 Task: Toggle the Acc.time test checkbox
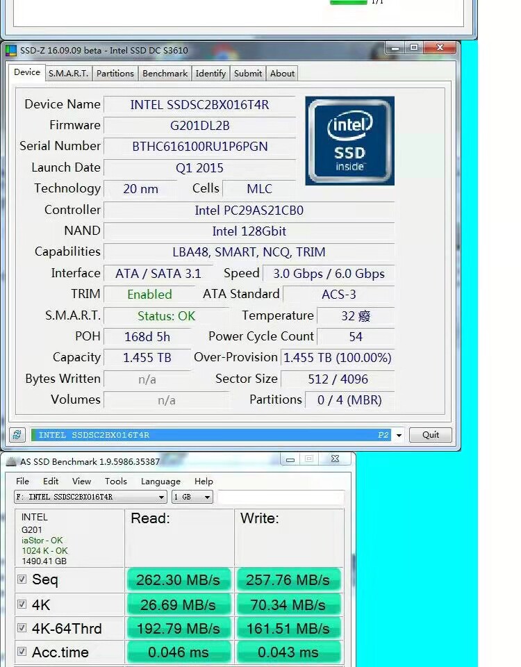(22, 652)
